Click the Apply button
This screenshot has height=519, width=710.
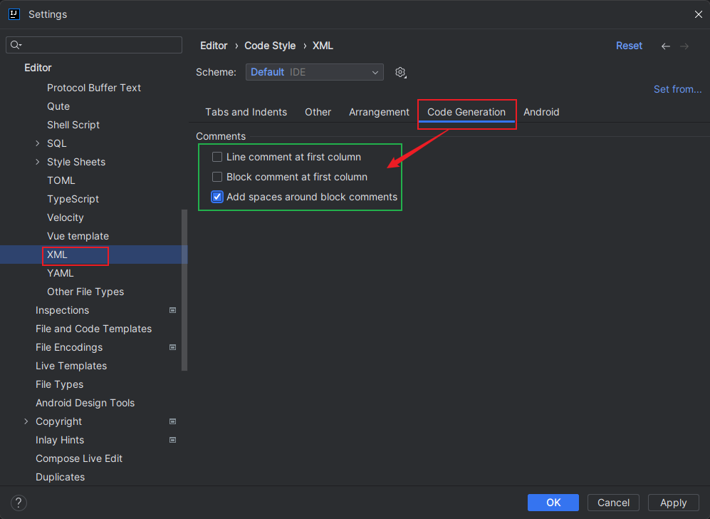673,503
